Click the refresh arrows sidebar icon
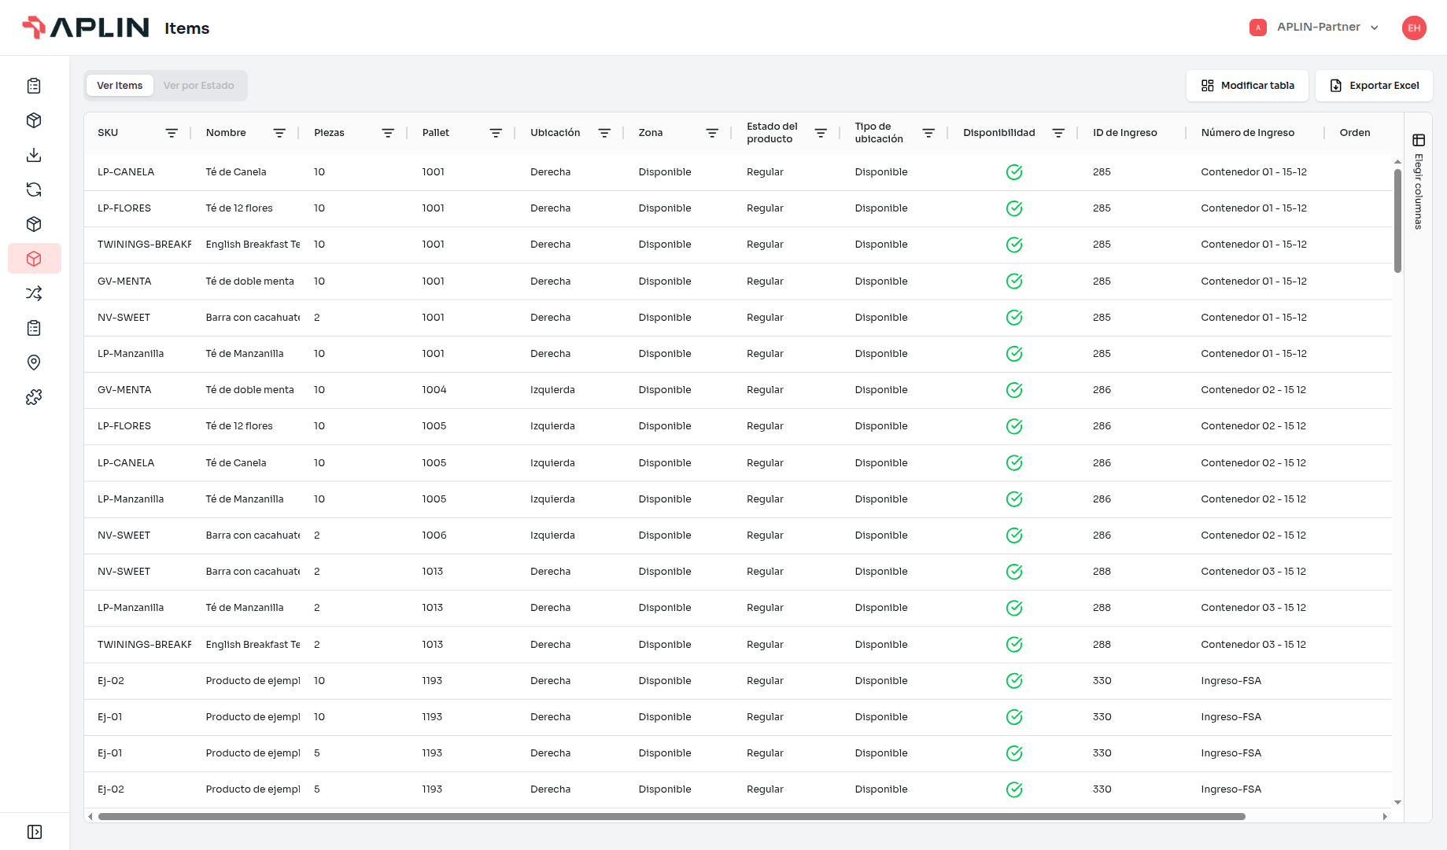The image size is (1447, 850). pos(34,190)
